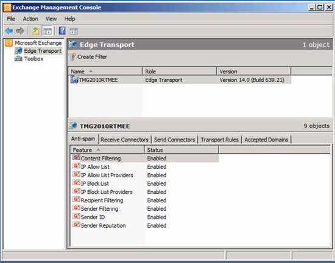335x263 pixels.
Task: Select the IP Block List Providers row
Action: 145,192
